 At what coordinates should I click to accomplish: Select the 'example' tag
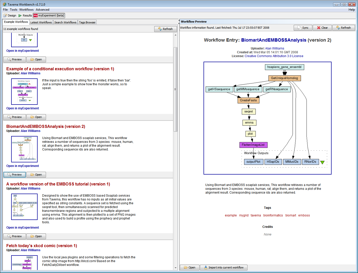click(x=231, y=215)
